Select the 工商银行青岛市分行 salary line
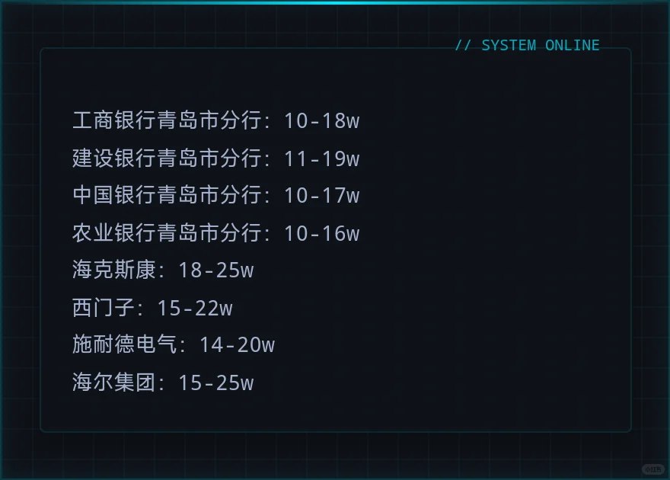 [x=215, y=120]
